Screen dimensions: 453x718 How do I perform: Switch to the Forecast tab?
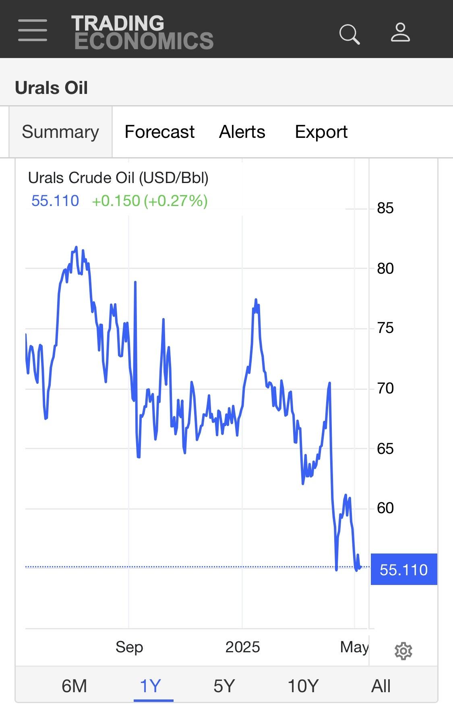click(159, 132)
